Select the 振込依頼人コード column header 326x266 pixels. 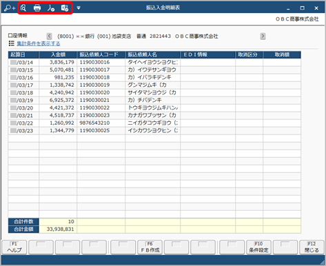pos(101,54)
